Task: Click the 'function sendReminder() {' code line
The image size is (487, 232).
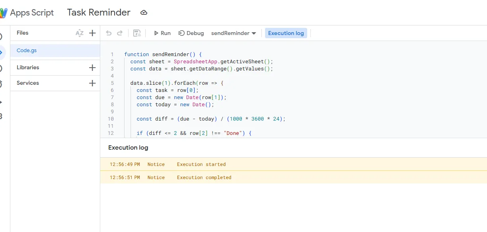Action: click(163, 54)
